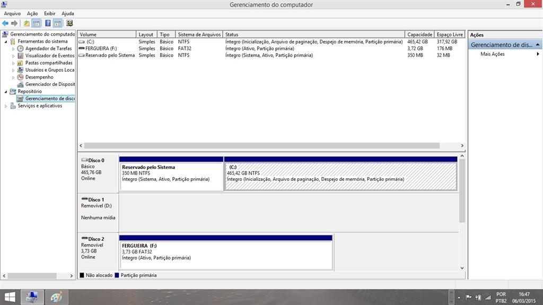The image size is (543, 305).
Task: Select the FERGUEIRA (F:) 3,73 GB partition block
Action: [226, 252]
